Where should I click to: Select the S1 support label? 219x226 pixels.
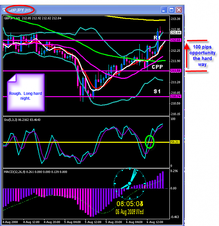point(157,91)
